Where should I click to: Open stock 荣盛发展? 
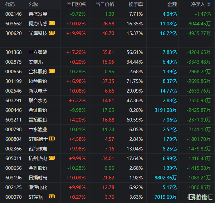coord(38,14)
